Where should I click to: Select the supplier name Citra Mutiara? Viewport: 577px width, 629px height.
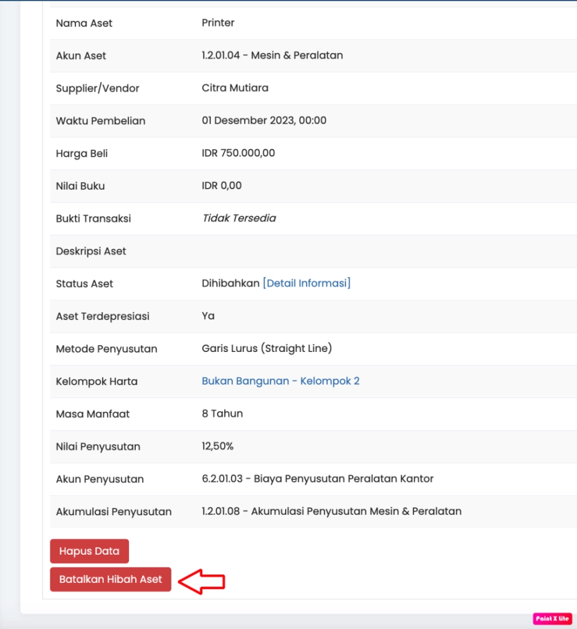coord(235,88)
